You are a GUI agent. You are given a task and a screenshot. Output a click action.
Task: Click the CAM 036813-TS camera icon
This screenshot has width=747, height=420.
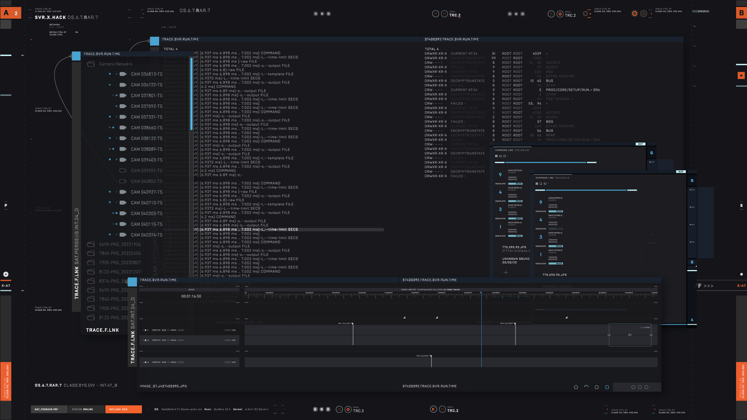click(x=123, y=74)
